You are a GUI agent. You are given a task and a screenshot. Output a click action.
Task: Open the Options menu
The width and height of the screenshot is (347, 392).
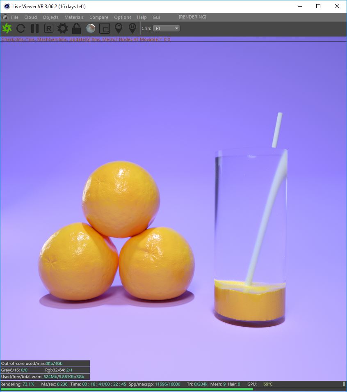(x=122, y=17)
